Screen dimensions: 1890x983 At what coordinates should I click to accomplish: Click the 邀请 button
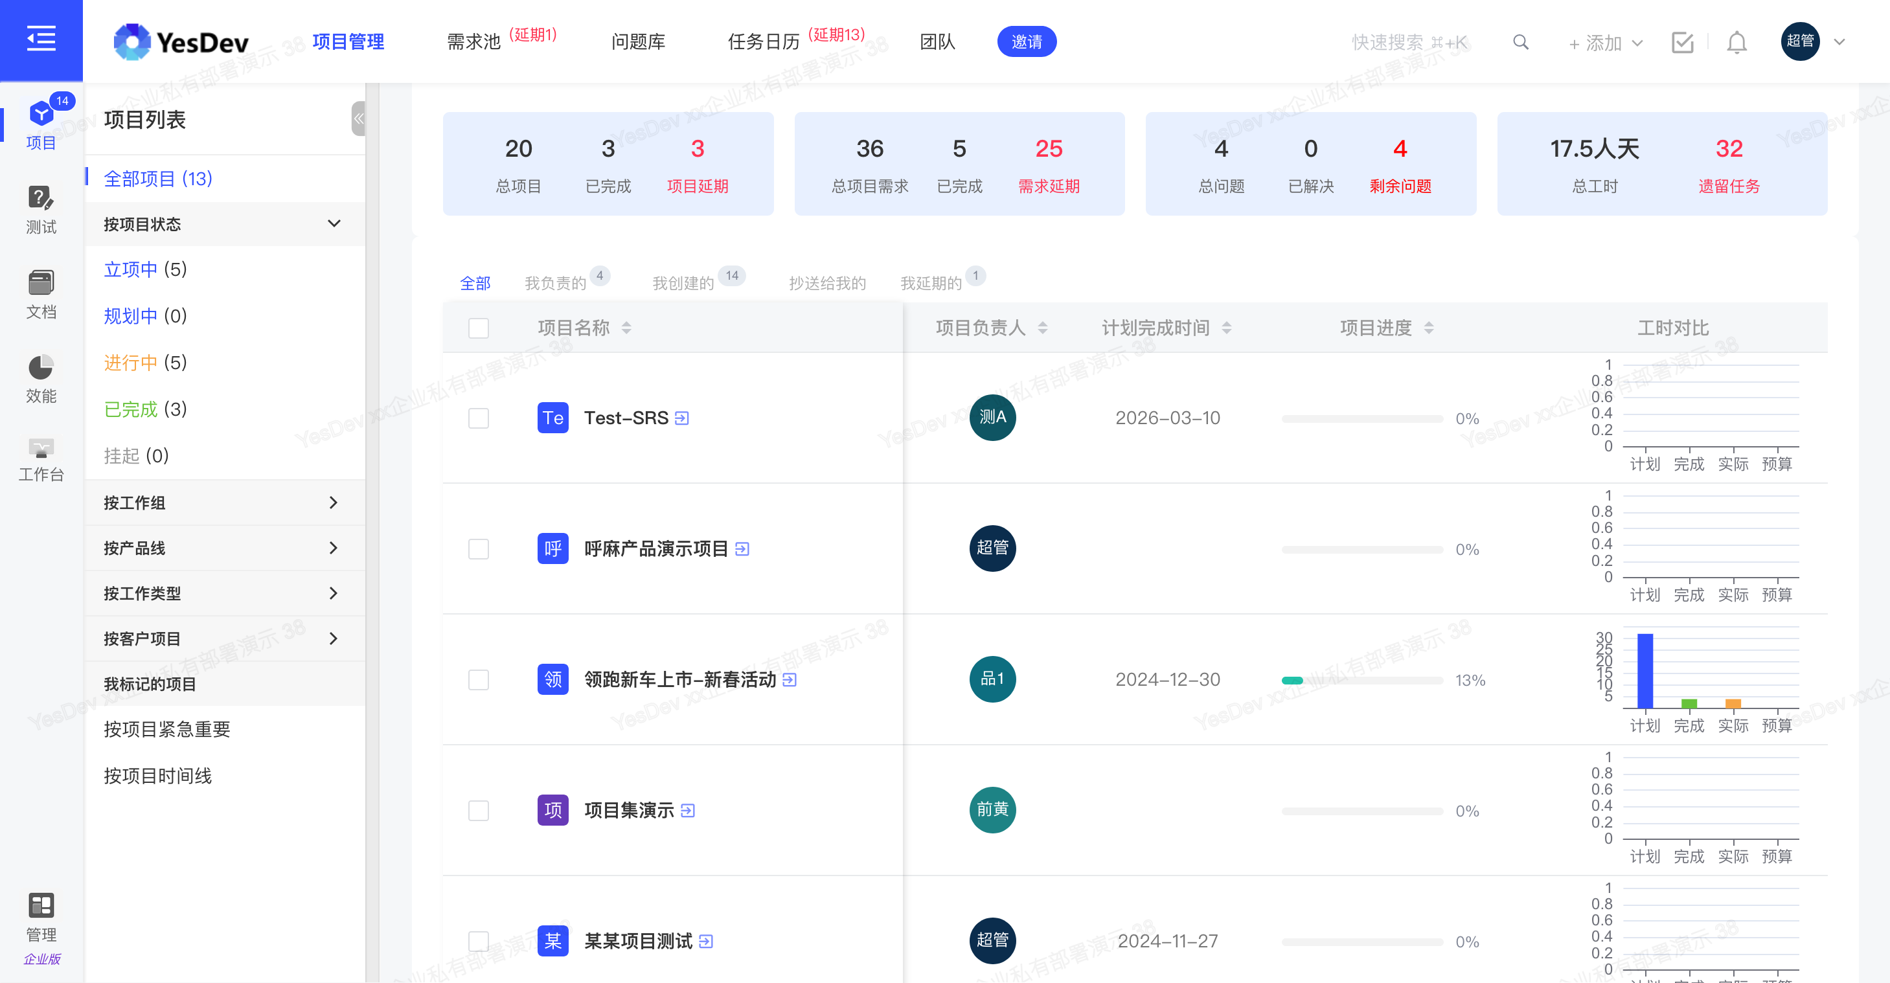1026,42
